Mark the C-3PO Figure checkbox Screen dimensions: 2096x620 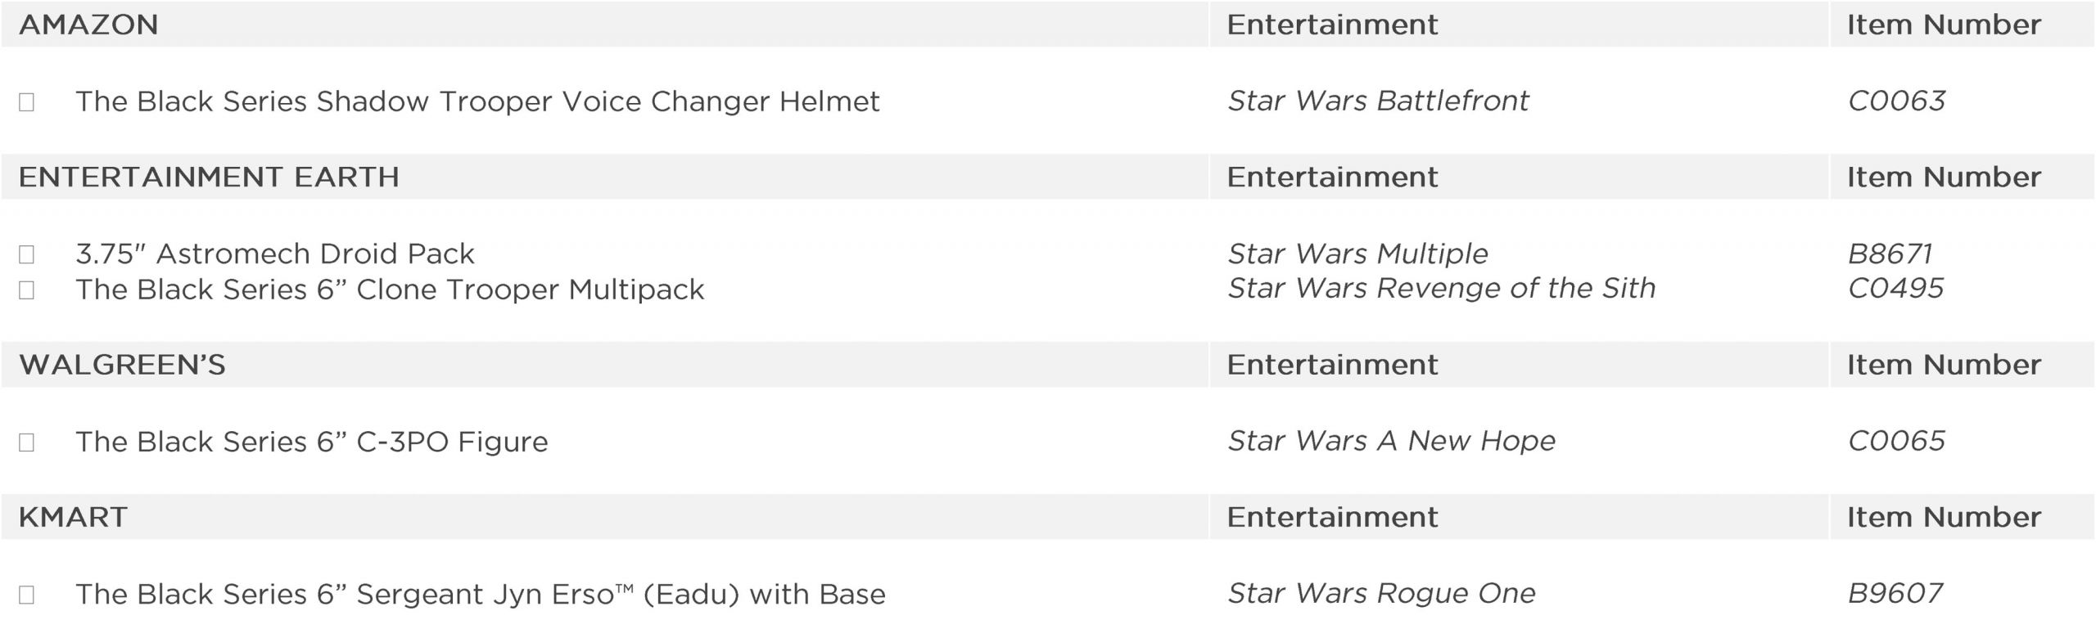click(26, 443)
